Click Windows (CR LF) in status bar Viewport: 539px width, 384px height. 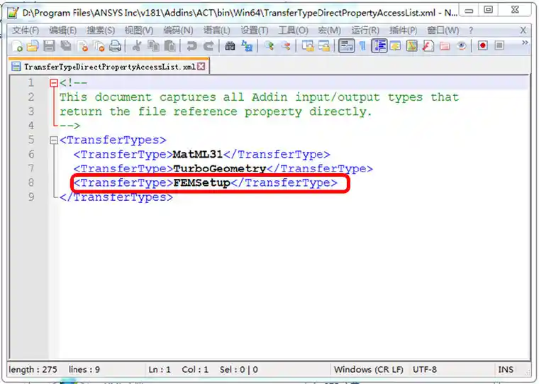coord(369,369)
